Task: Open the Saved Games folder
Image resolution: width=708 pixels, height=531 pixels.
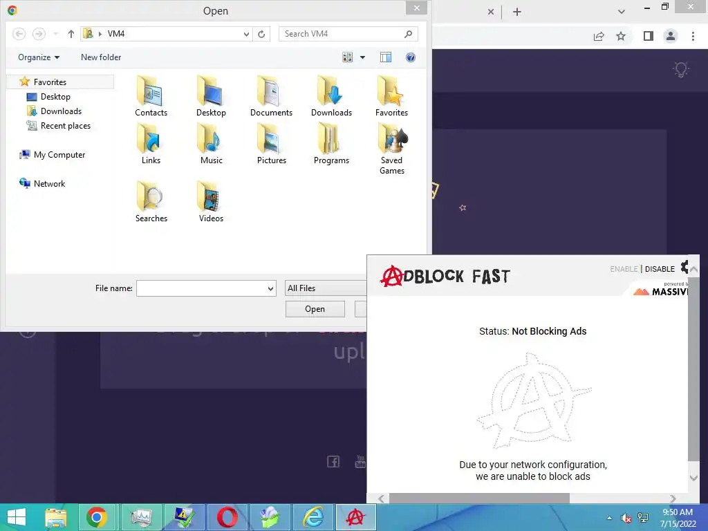Action: click(x=391, y=149)
